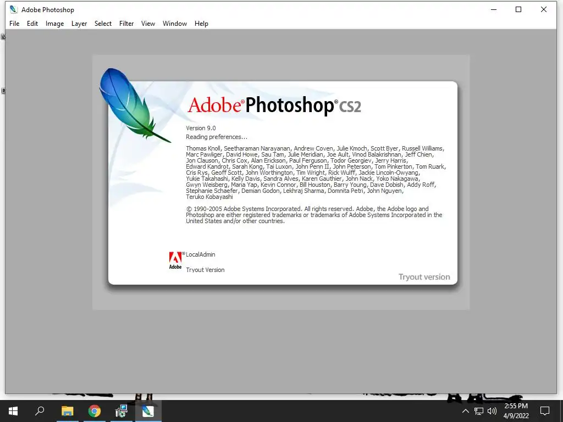This screenshot has width=563, height=422.
Task: Open the Windows Start menu
Action: [13, 411]
